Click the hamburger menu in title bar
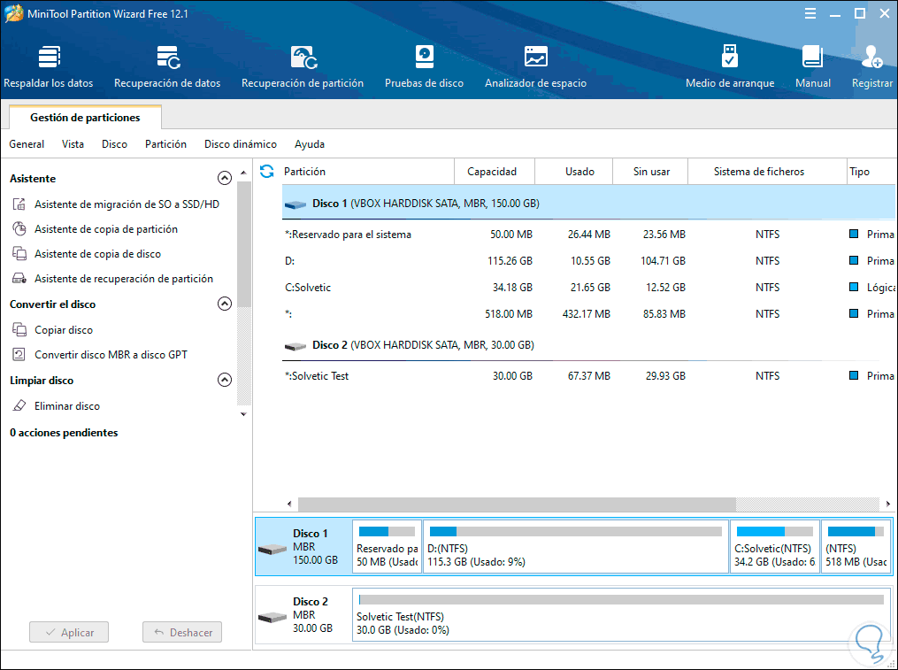 pyautogui.click(x=810, y=14)
